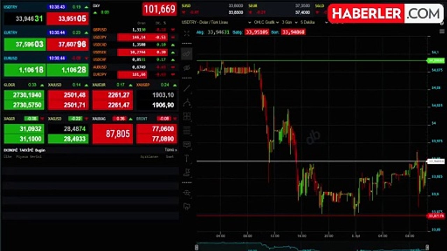Select the trend line drawing tool
Screen dimensions: 447x251
[187, 89]
